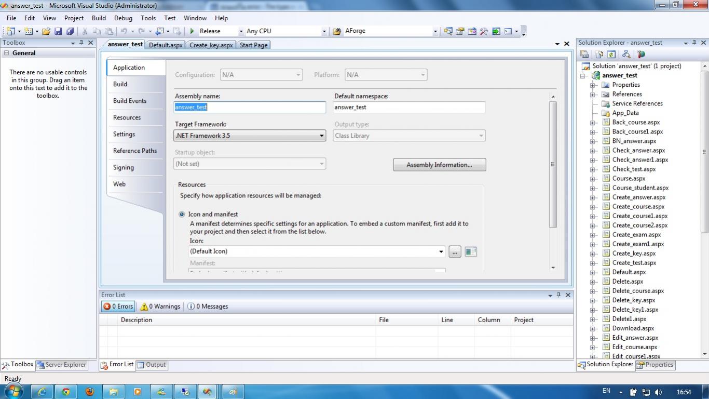
Task: Toggle the 0 Warnings filter in Error List
Action: pyautogui.click(x=160, y=307)
